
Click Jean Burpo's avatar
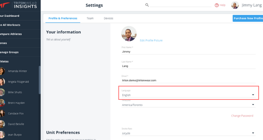click(x=2, y=135)
